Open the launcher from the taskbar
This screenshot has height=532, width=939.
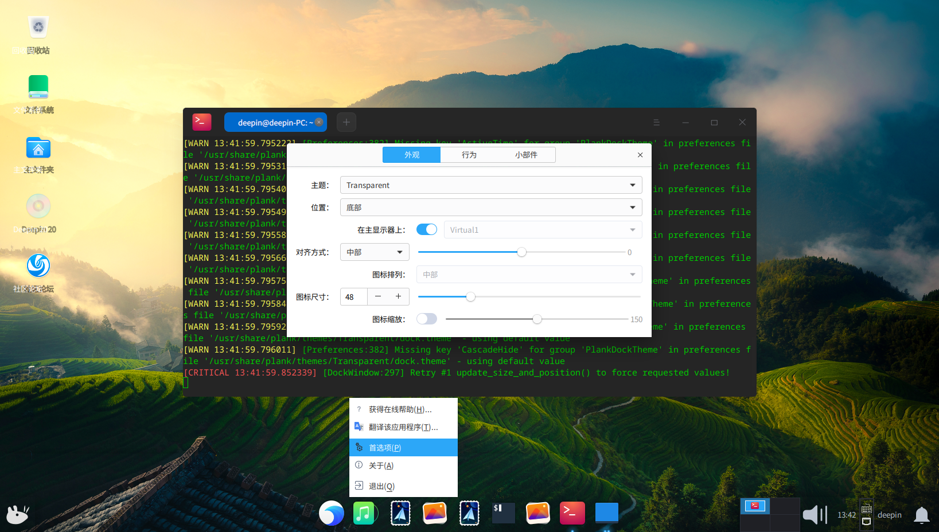(x=18, y=514)
